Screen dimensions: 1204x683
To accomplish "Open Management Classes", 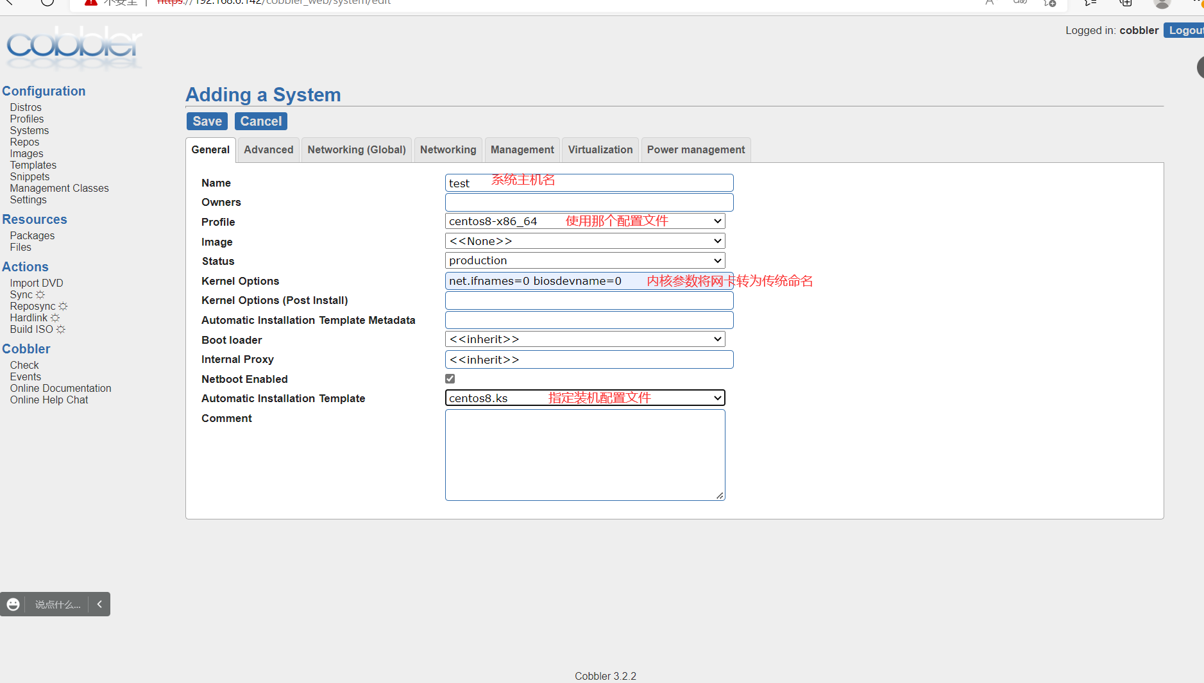I will click(60, 189).
